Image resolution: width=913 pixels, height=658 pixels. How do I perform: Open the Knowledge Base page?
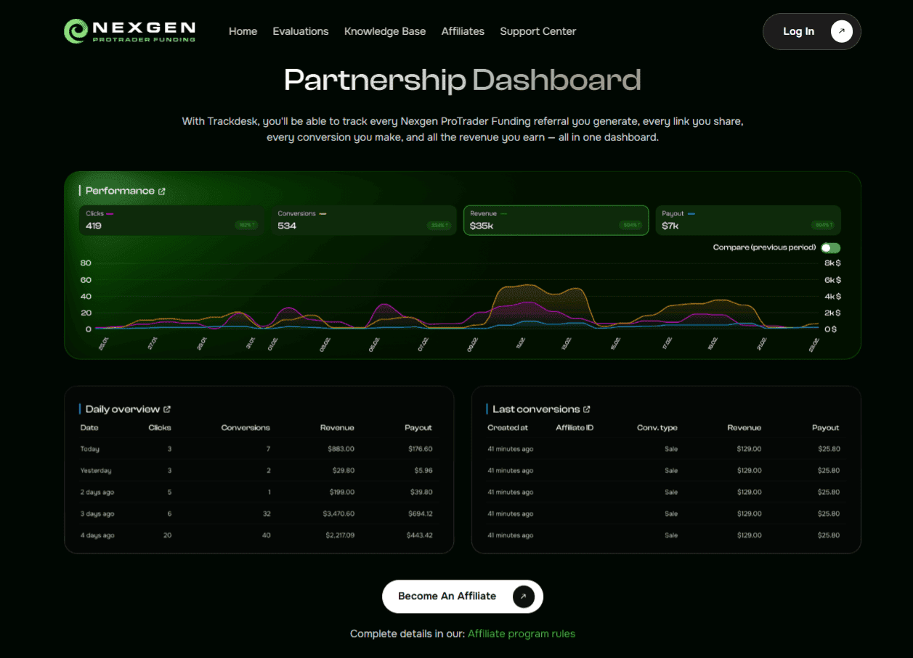(385, 31)
